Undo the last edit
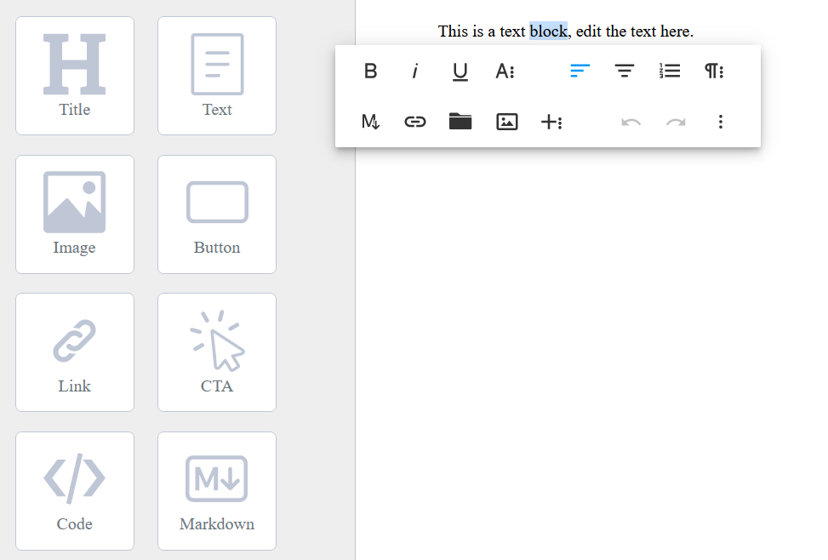Image resolution: width=828 pixels, height=560 pixels. 631,122
